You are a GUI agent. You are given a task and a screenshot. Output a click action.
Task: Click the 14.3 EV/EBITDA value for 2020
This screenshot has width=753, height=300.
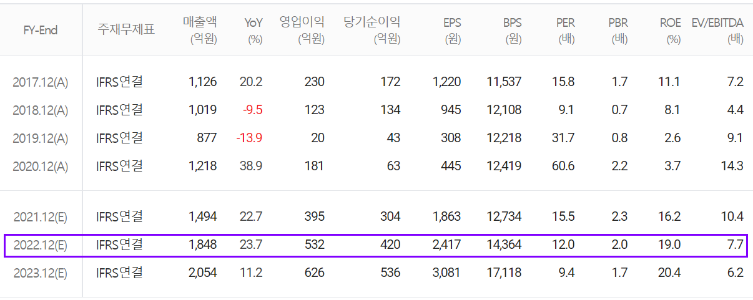(x=733, y=166)
